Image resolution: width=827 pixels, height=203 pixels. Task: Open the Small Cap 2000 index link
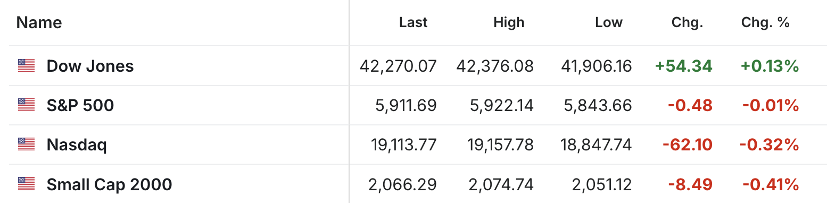(x=110, y=184)
